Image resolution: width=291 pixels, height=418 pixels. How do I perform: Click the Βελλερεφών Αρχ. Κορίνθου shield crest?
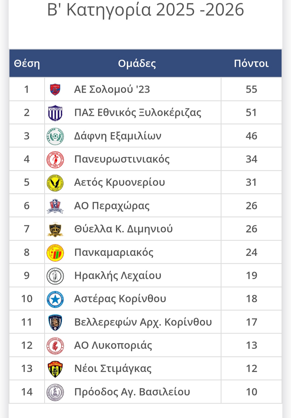coord(55,322)
